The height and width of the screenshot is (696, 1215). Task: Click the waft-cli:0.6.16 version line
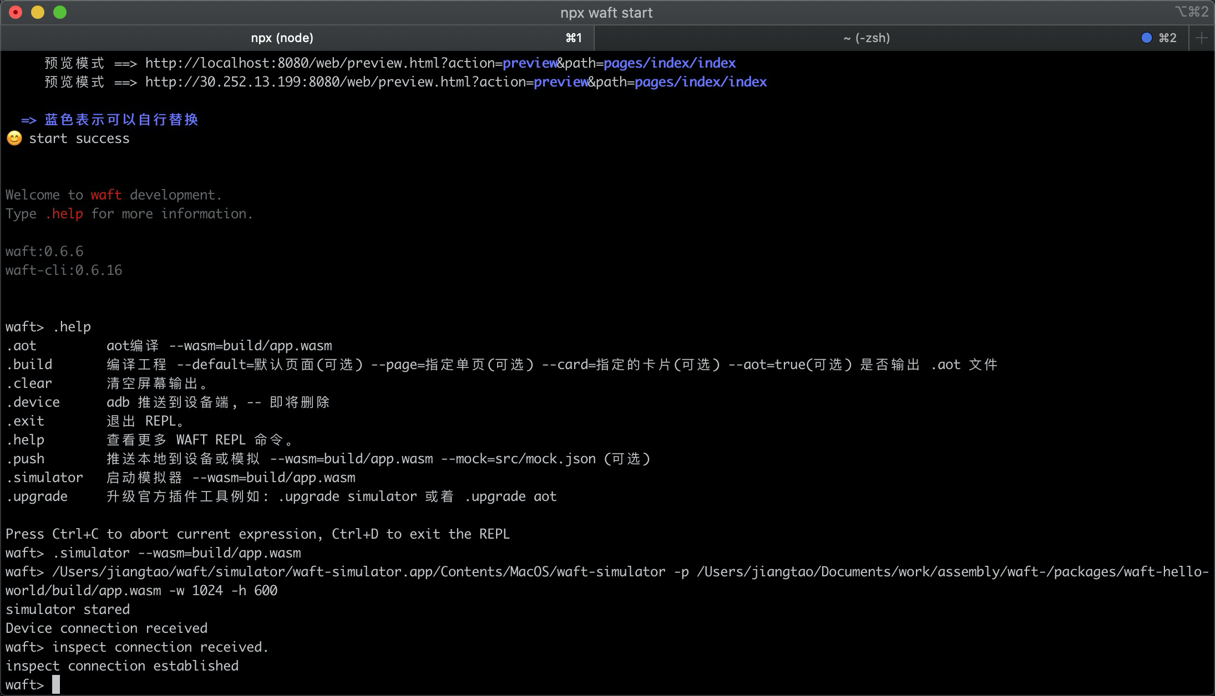64,270
